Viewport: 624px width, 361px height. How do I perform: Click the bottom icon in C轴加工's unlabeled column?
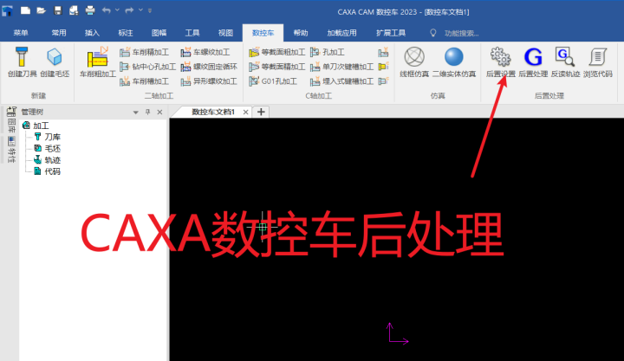[383, 81]
